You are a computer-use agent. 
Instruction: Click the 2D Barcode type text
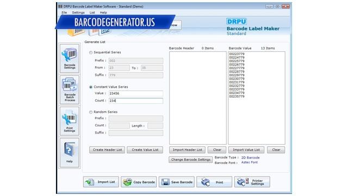pos(250,157)
